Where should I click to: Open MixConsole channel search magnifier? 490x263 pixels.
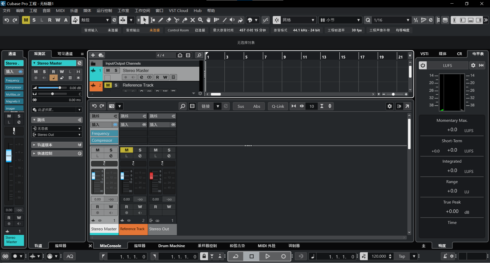183,106
